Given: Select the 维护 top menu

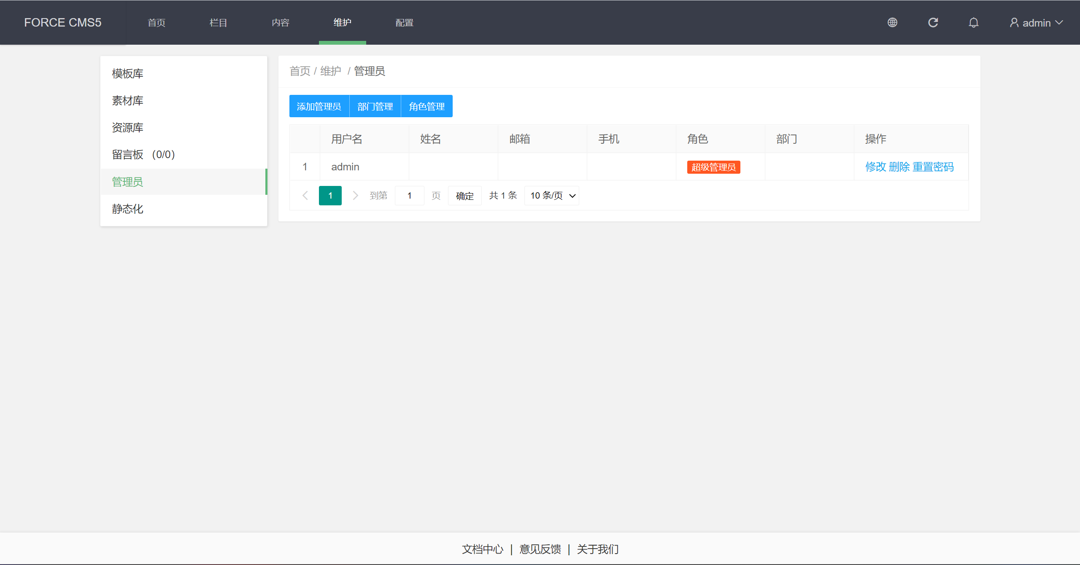Looking at the screenshot, I should coord(343,22).
